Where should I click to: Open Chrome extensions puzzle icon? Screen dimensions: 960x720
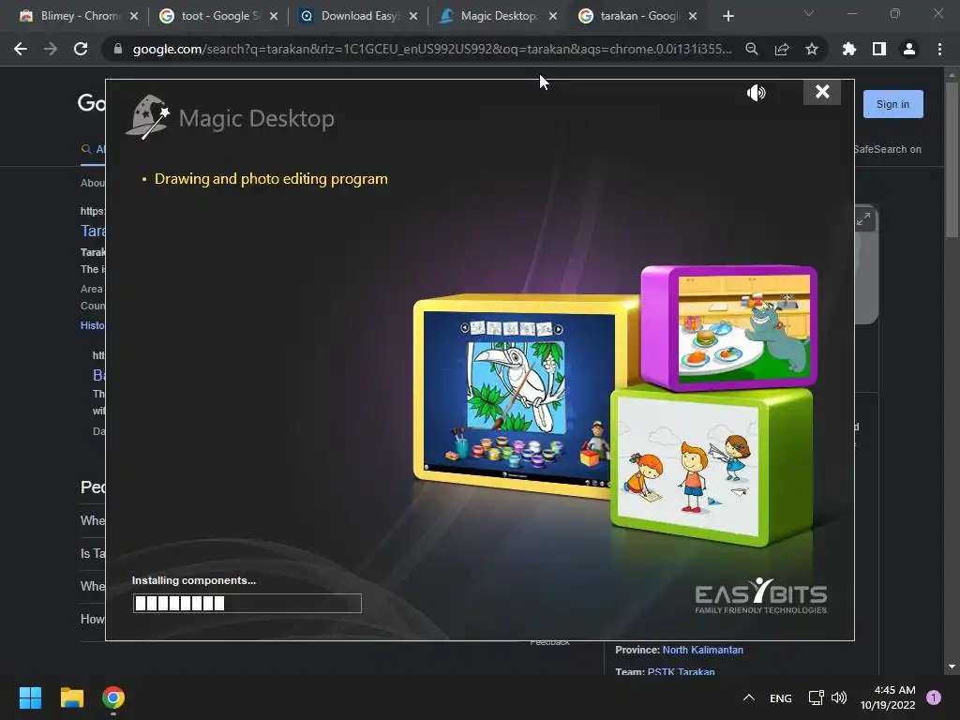click(849, 49)
